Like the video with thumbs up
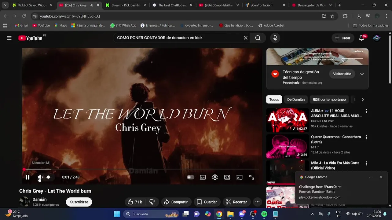 [135, 202]
